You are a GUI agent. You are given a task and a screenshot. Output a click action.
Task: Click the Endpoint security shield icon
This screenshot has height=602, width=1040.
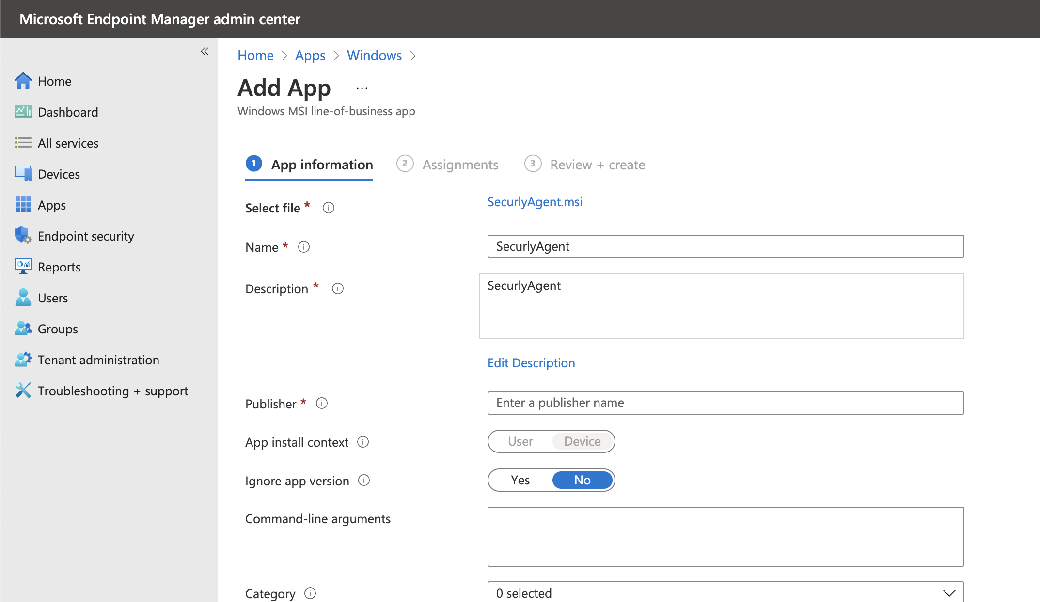[23, 236]
